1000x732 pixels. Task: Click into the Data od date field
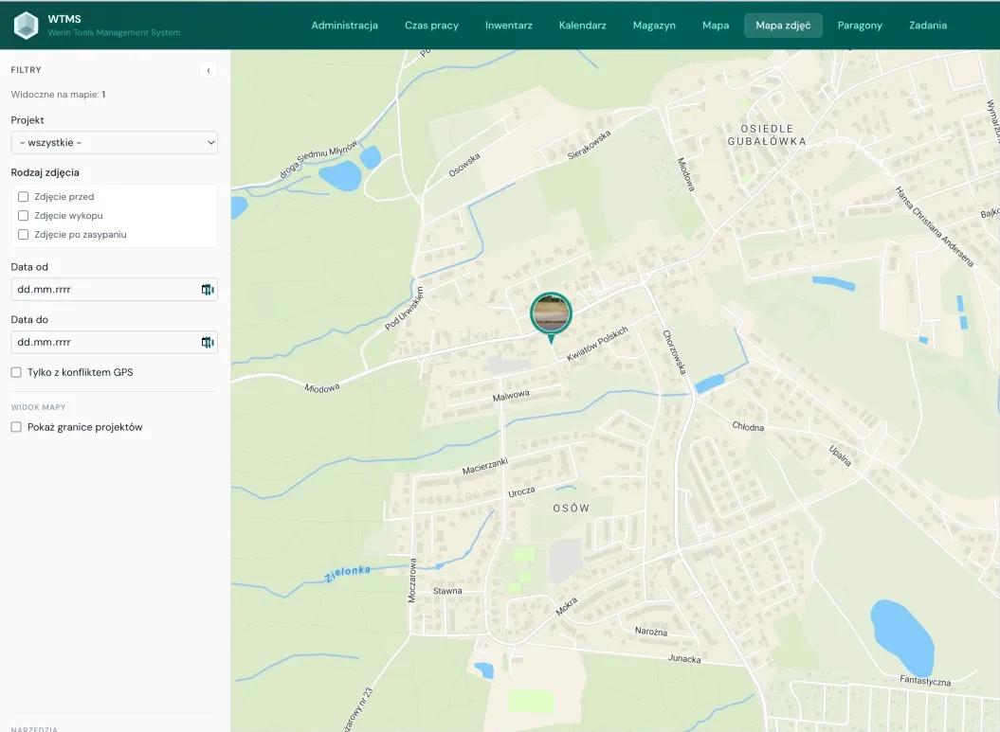pyautogui.click(x=114, y=289)
